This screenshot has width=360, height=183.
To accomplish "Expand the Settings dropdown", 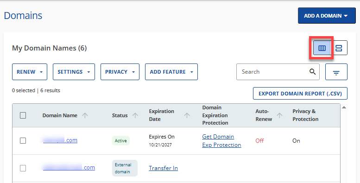I will 74,72.
